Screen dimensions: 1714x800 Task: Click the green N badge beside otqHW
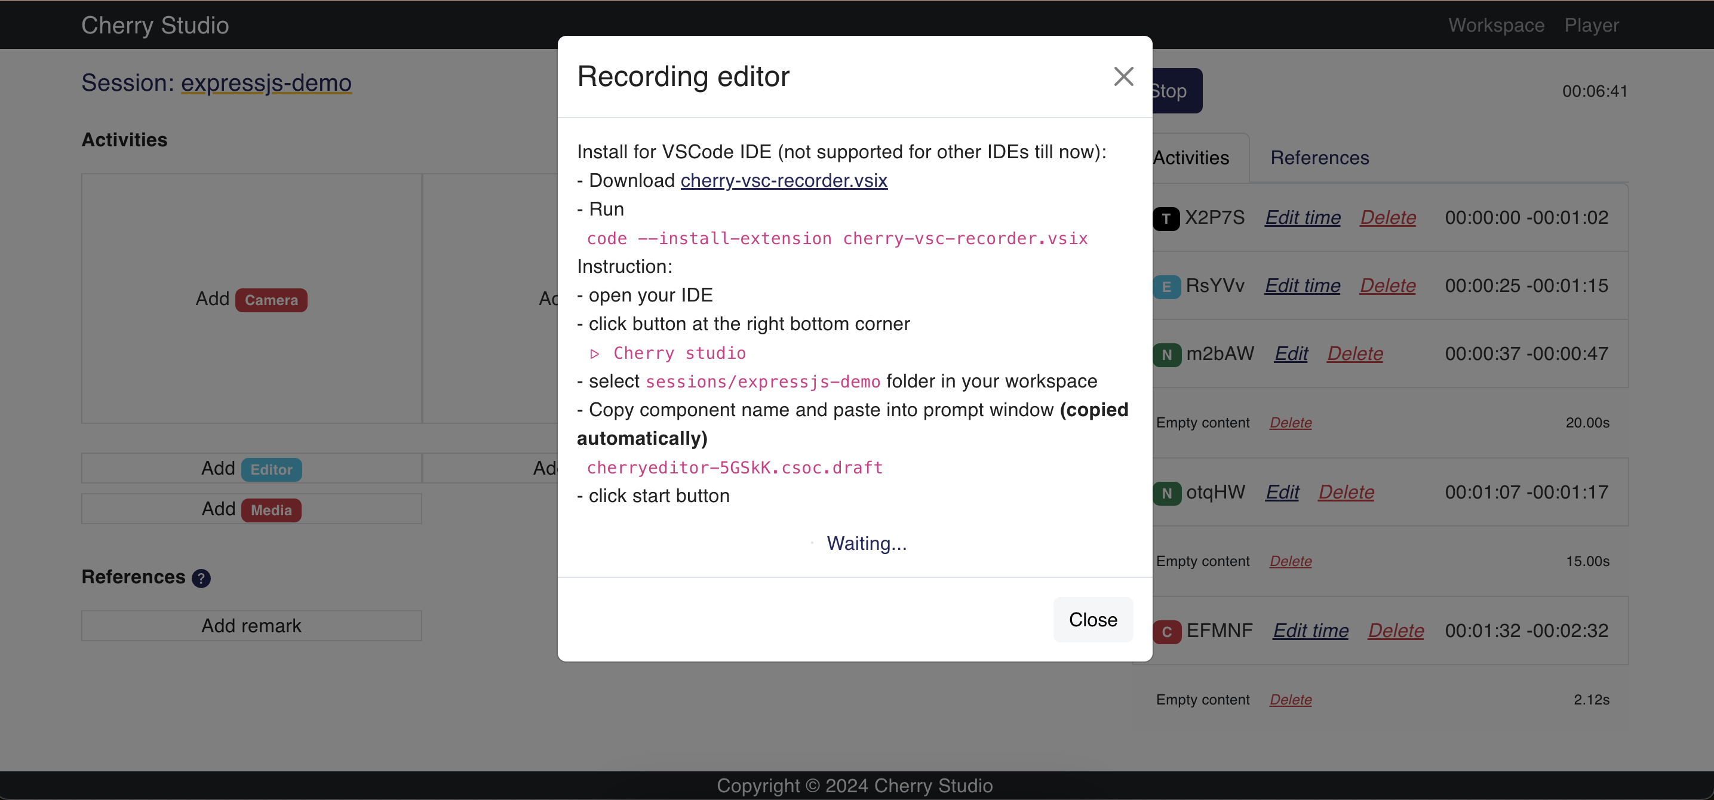coord(1166,493)
